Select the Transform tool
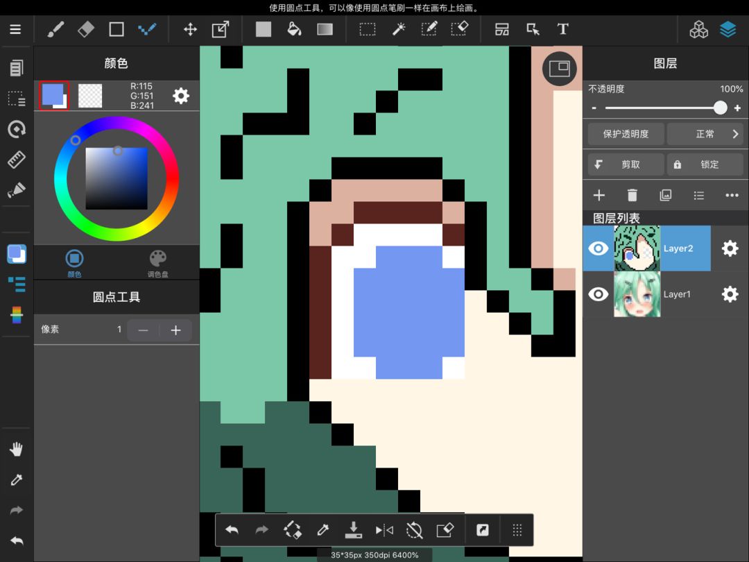Image resolution: width=749 pixels, height=562 pixels. (x=221, y=29)
